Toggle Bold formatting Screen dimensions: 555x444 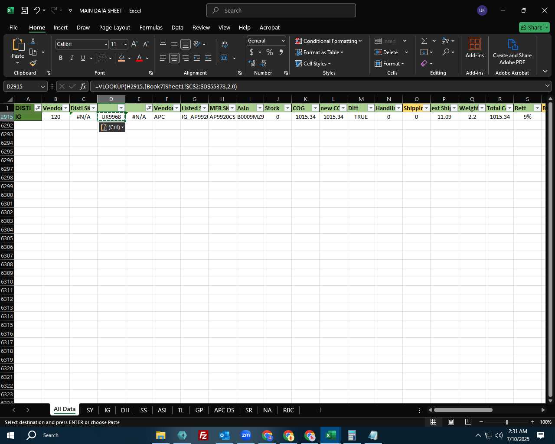[x=61, y=58]
